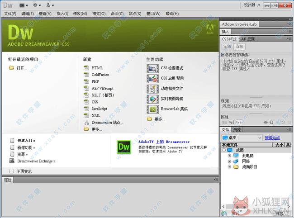Open the 命令(C) menu
Viewport: 294px width, 218px height.
pos(117,14)
